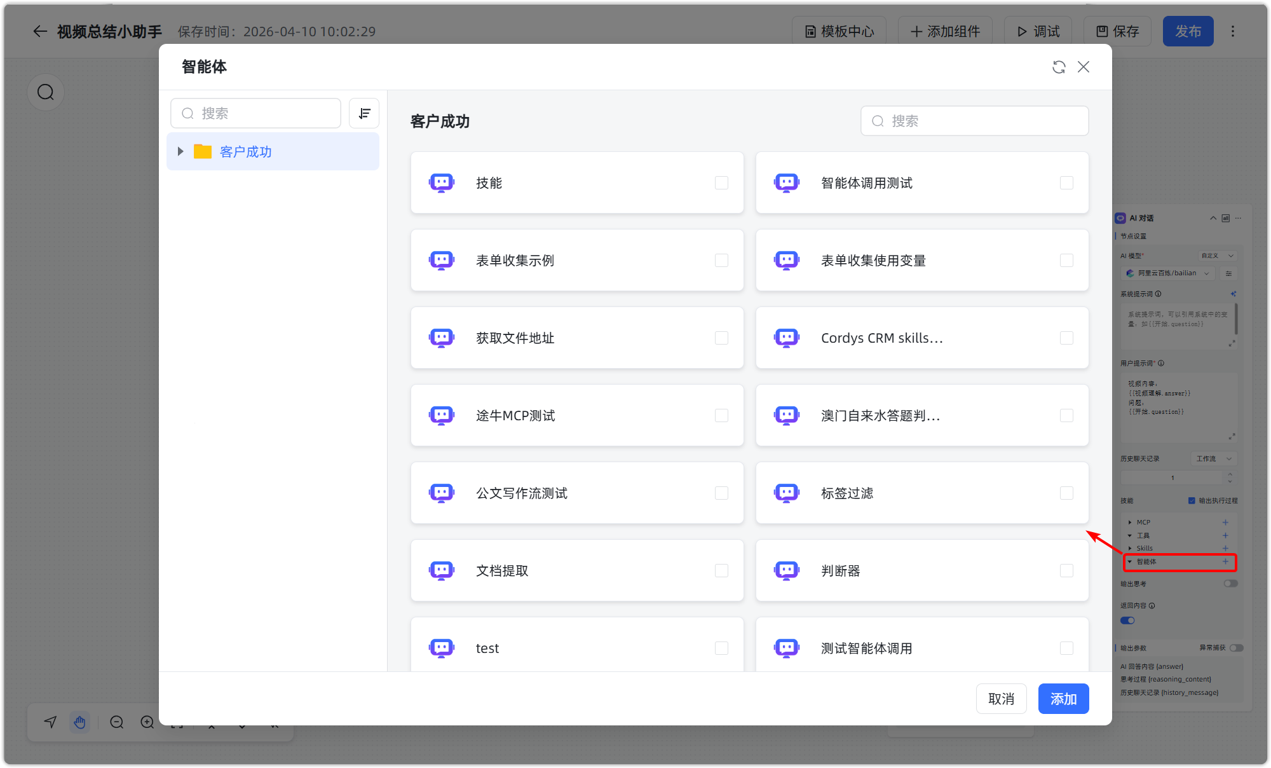Open the canvas search magnifier button
Viewport: 1271px width, 768px height.
click(46, 92)
